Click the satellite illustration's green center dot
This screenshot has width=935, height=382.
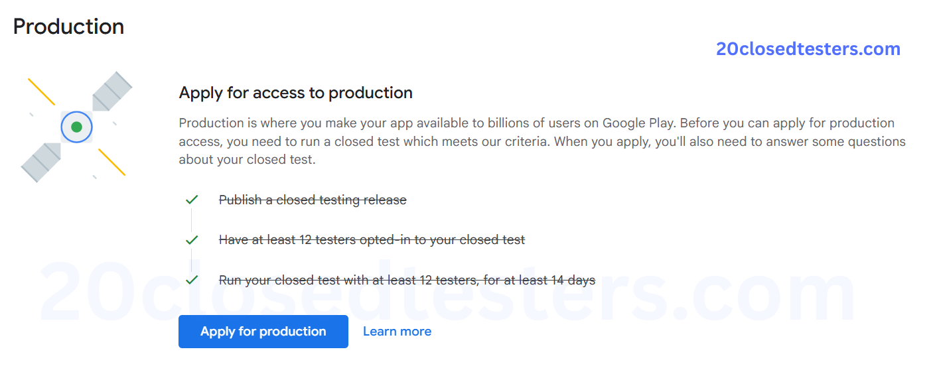(76, 127)
